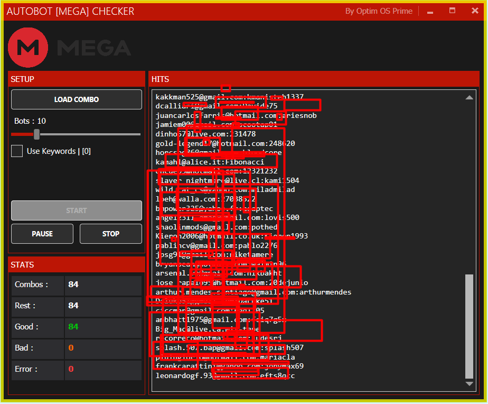The height and width of the screenshot is (404, 488).
Task: Click the Bots slider handle
Action: (37, 134)
